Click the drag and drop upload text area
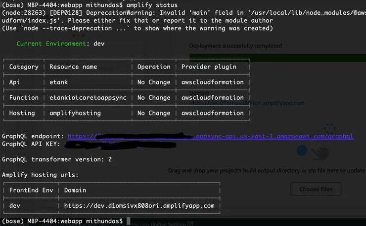 (267, 171)
